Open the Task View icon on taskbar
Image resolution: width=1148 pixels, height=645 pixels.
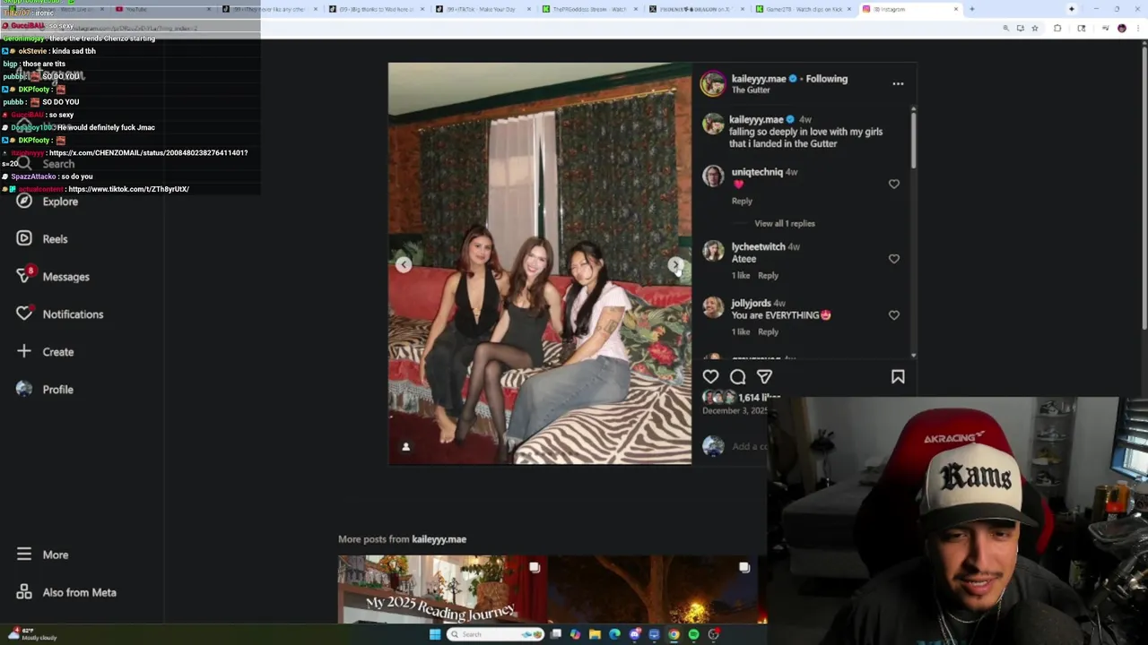pos(556,634)
